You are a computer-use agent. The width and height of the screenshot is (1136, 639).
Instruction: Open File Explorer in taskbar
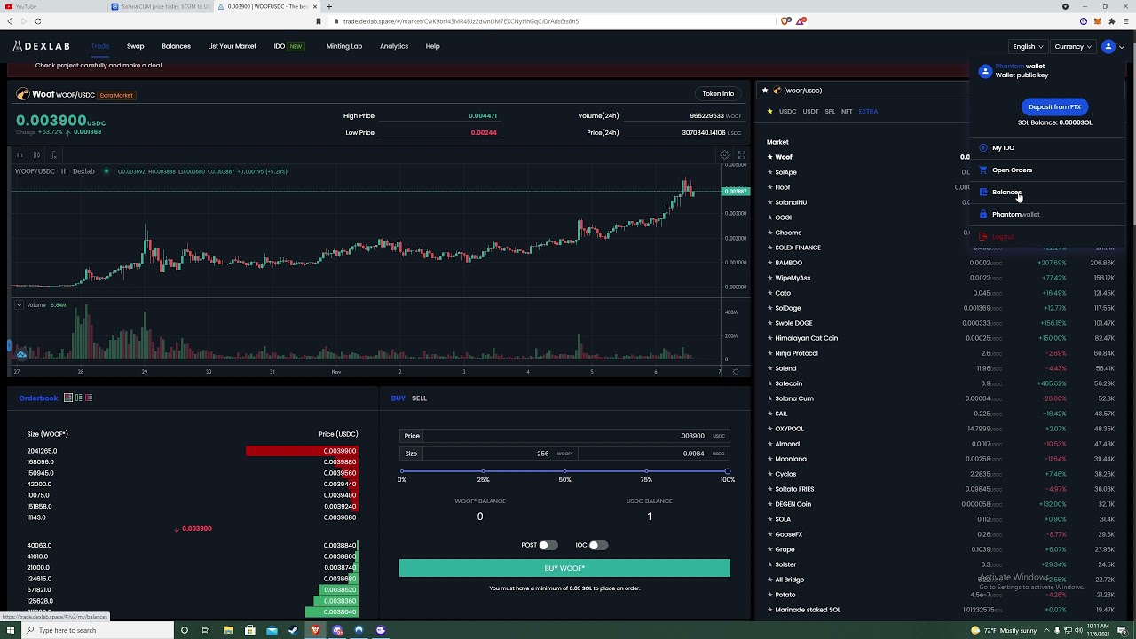228,630
